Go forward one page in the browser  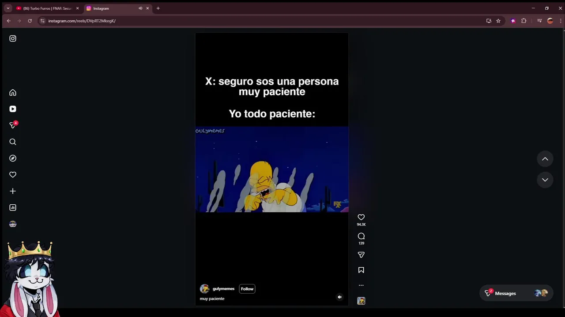pyautogui.click(x=19, y=21)
